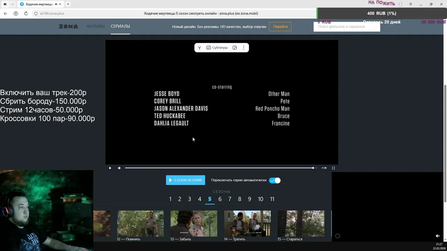Expand the tab list chevron dropdown
The image size is (447, 251).
tap(13, 4)
